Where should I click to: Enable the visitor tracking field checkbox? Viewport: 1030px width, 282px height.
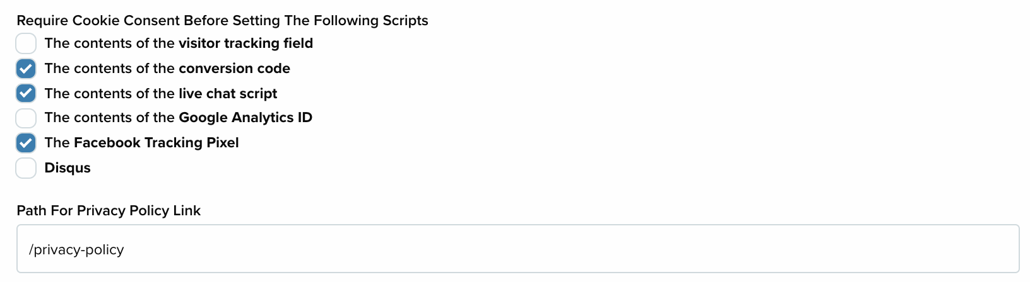pyautogui.click(x=26, y=43)
